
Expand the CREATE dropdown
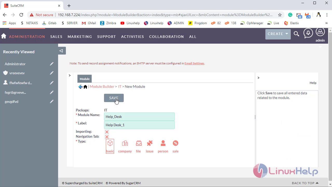pyautogui.click(x=278, y=34)
